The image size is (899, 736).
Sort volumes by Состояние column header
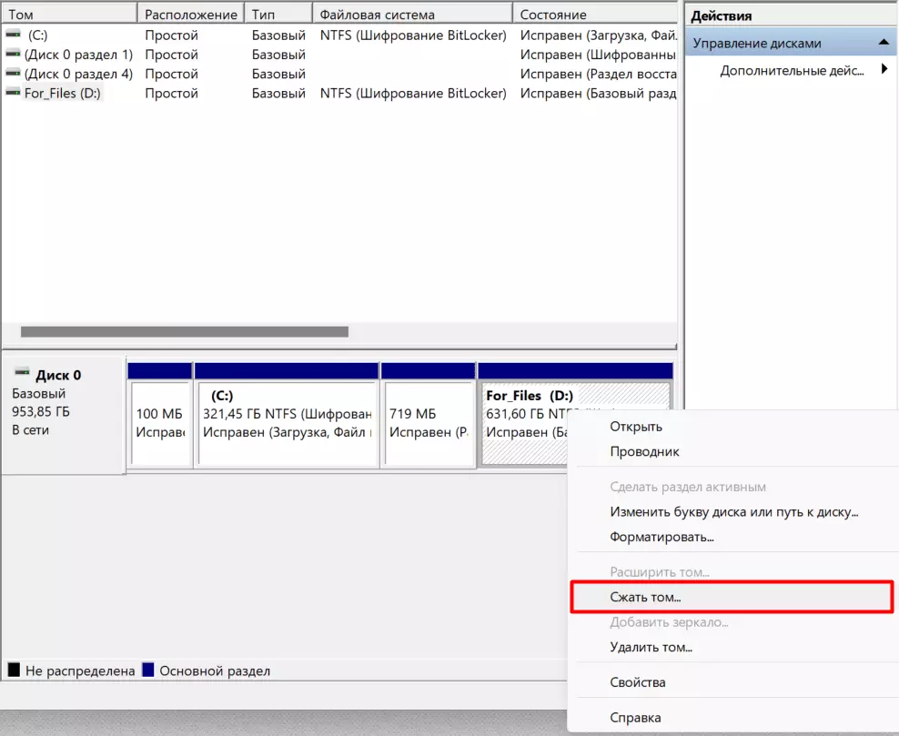pyautogui.click(x=553, y=15)
